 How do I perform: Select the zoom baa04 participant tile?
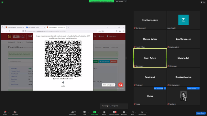tap(183, 20)
